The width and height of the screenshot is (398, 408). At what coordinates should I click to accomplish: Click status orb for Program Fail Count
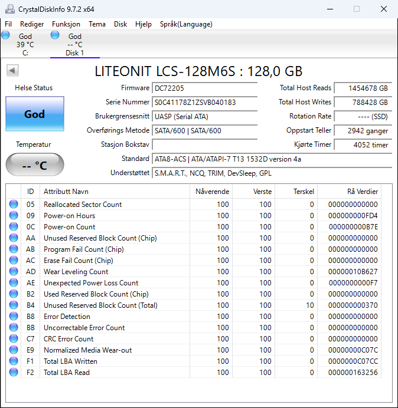click(14, 249)
